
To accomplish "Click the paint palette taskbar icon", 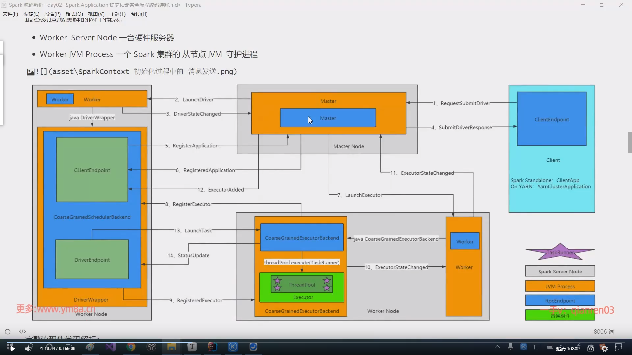I will 90,347.
